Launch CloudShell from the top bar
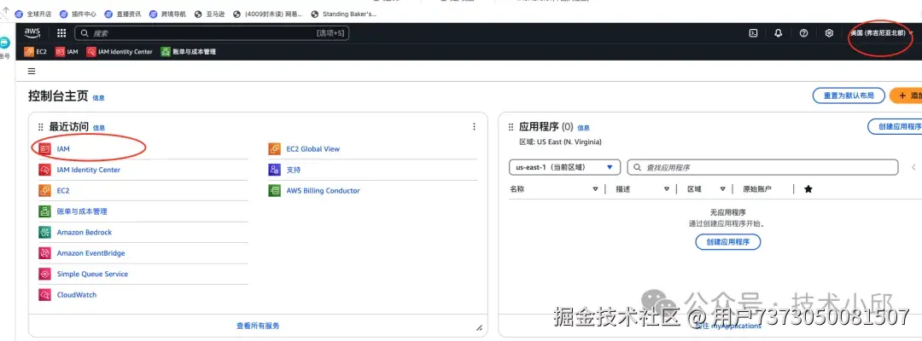The width and height of the screenshot is (922, 341). click(753, 33)
